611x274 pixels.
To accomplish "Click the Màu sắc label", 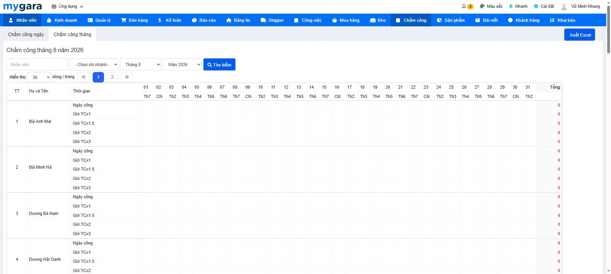I will pos(494,7).
